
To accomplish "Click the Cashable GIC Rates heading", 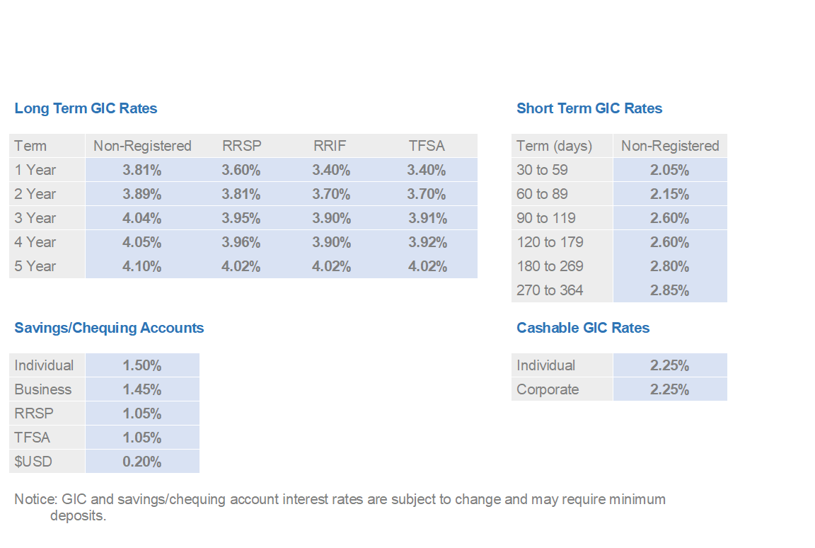I will pos(583,328).
